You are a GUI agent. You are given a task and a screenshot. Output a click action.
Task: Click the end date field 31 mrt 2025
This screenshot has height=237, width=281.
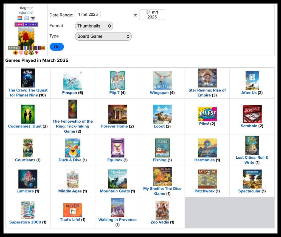(152, 15)
